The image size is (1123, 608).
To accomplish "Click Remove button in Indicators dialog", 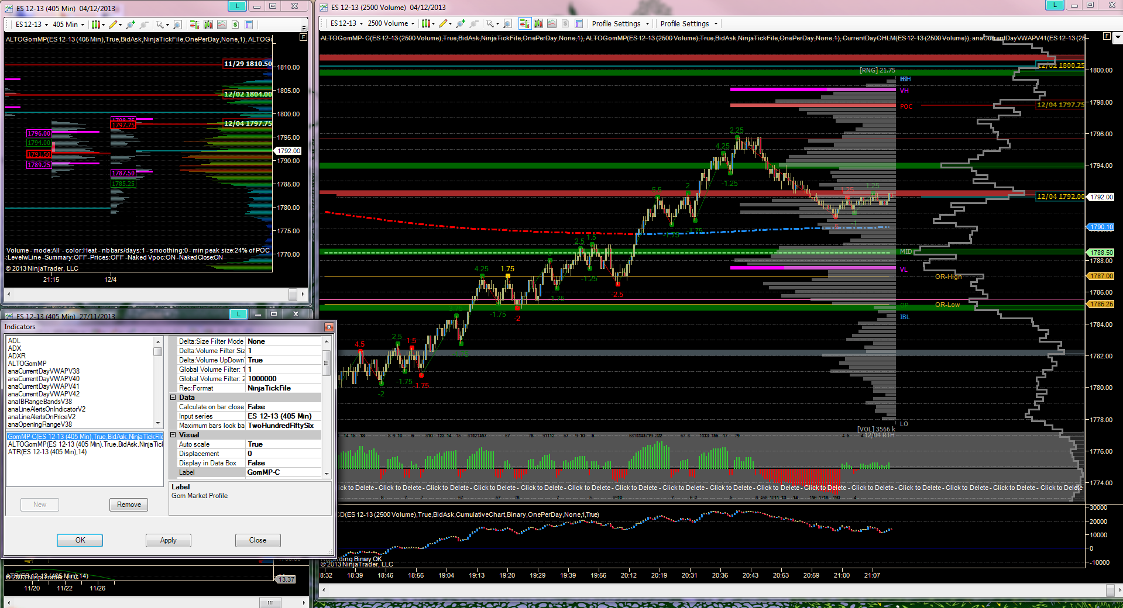I will point(129,505).
